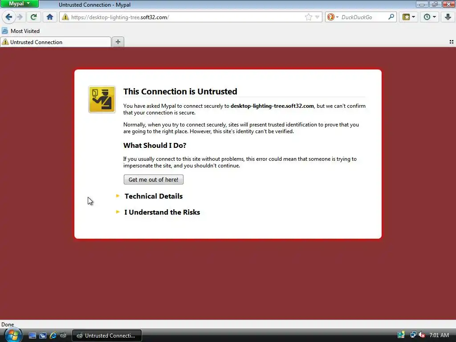Reload the current page

tap(34, 17)
